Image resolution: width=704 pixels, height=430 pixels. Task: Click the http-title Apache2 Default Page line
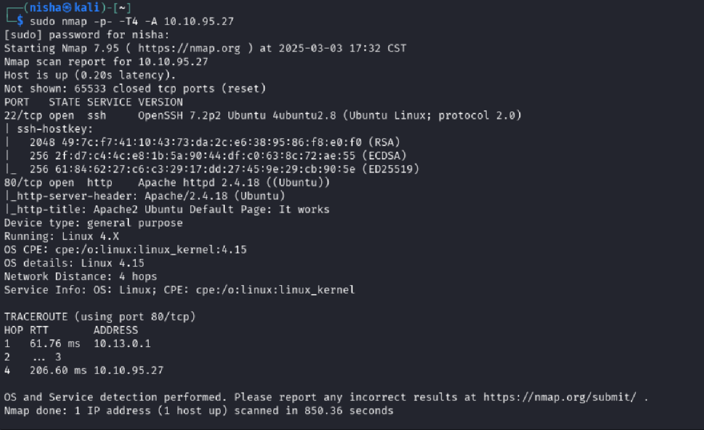tap(167, 209)
